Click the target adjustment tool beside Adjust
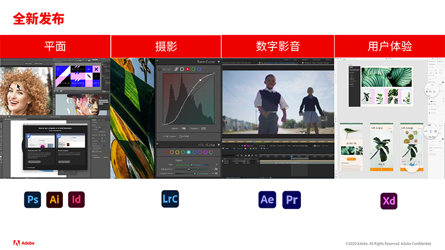This screenshot has height=250, width=445. pyautogui.click(x=160, y=69)
